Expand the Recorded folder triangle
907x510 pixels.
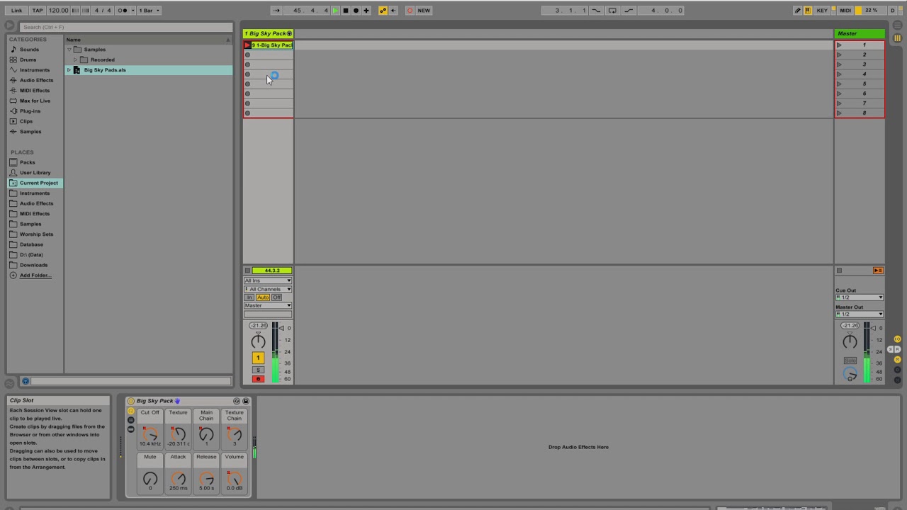tap(76, 59)
